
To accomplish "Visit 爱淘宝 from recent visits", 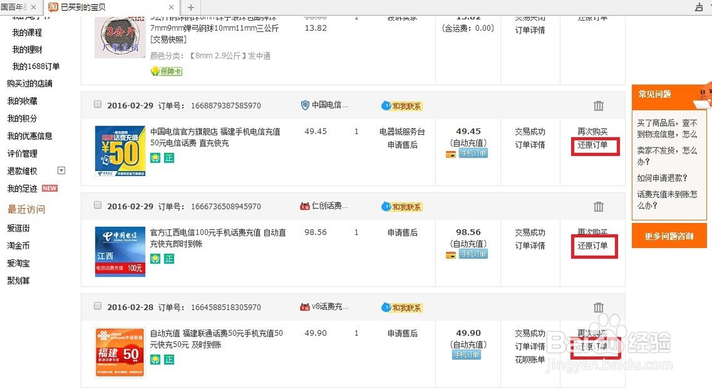I will [19, 263].
